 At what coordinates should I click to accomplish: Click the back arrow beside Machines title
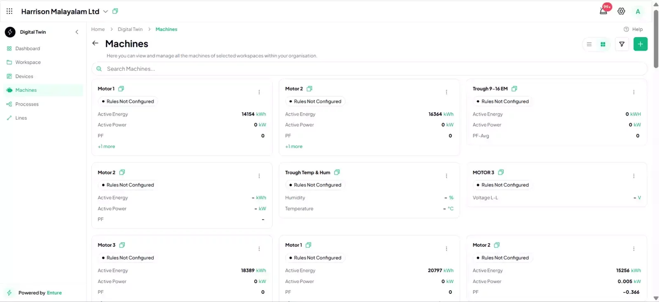[x=95, y=43]
